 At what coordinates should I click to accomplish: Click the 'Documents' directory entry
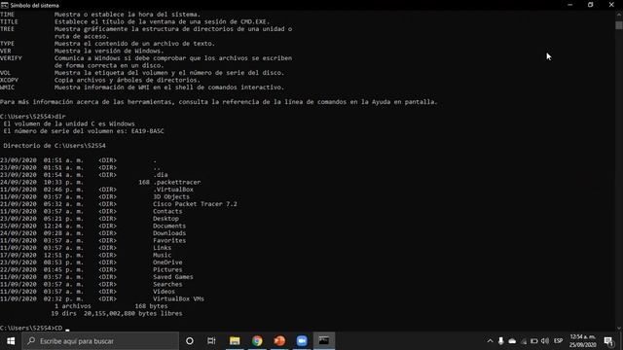169,226
